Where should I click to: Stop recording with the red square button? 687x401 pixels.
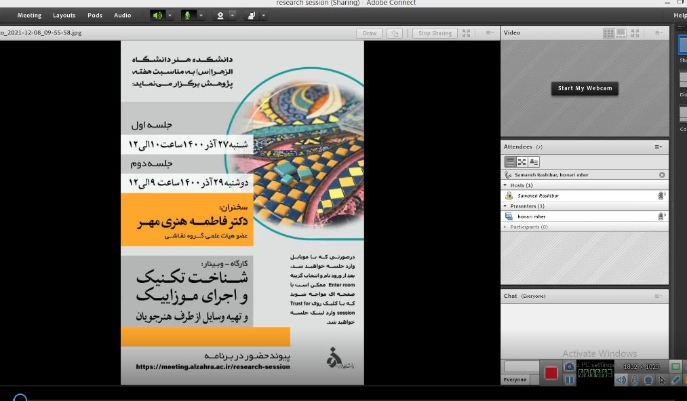coord(551,373)
